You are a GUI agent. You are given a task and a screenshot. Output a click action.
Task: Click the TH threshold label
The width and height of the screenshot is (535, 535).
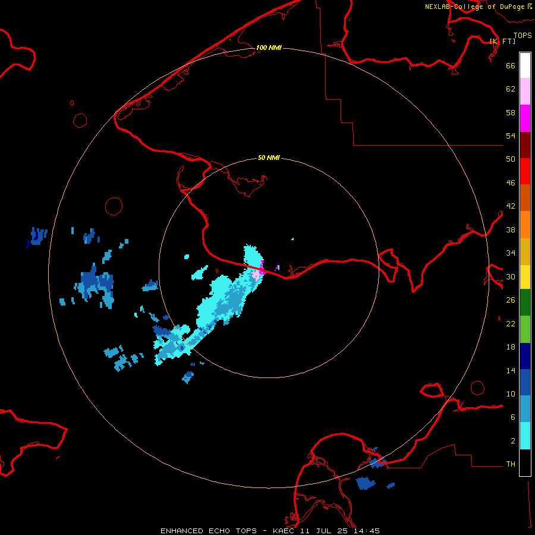pyautogui.click(x=511, y=464)
